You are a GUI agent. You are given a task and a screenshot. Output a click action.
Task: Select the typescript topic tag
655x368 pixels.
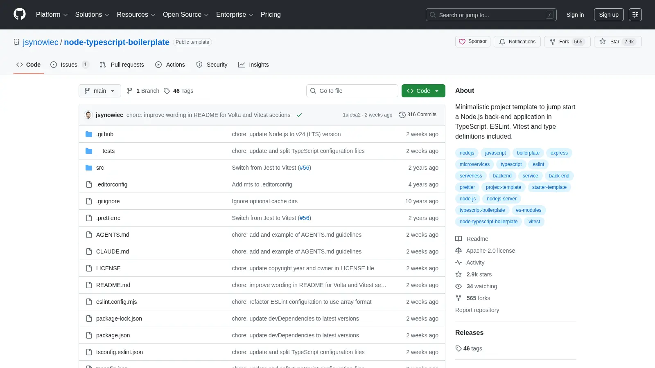511,164
